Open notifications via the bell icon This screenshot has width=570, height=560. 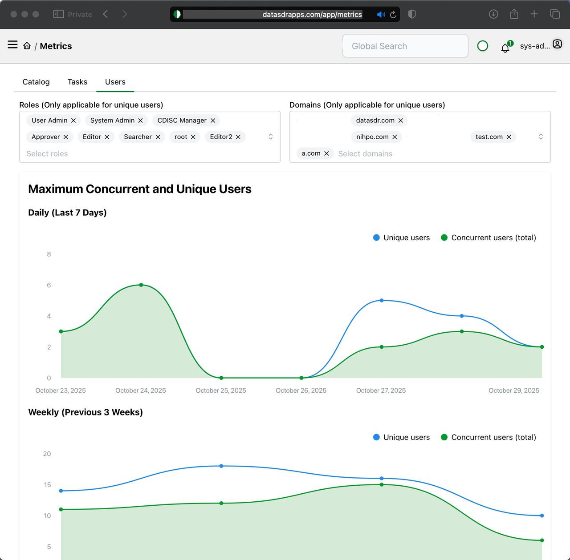click(505, 48)
